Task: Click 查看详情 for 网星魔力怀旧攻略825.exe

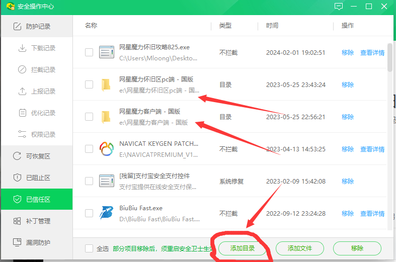Action: coord(372,52)
